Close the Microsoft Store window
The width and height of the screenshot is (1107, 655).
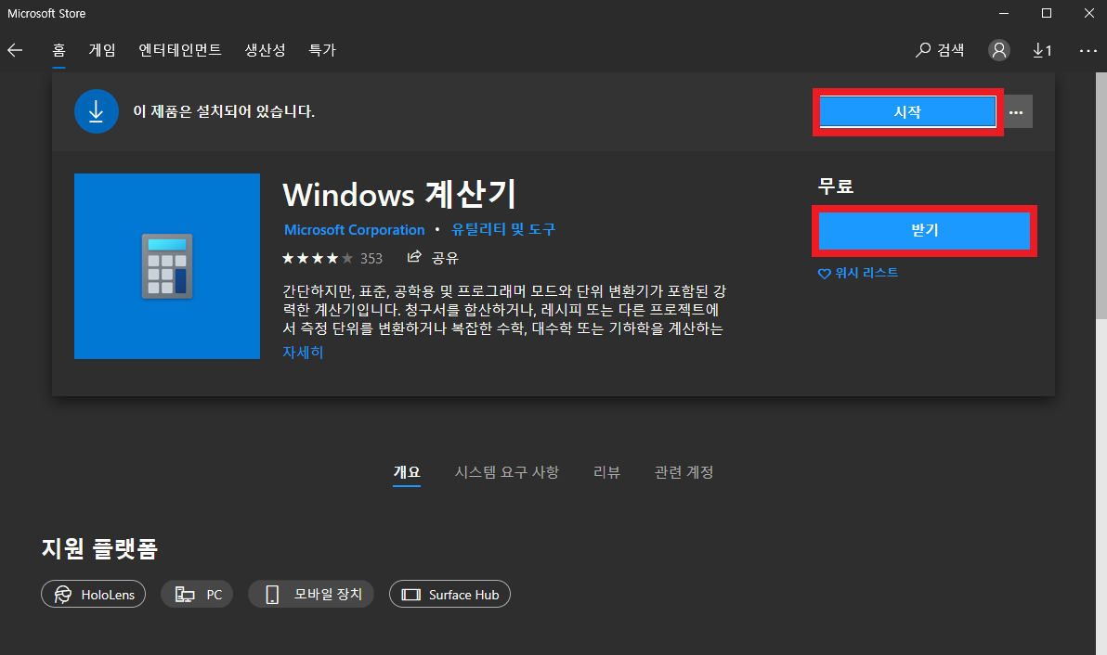pos(1088,13)
